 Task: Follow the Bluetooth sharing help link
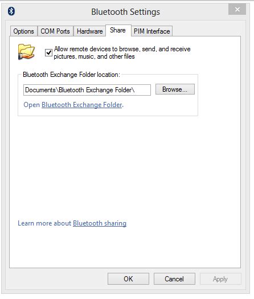click(x=100, y=223)
